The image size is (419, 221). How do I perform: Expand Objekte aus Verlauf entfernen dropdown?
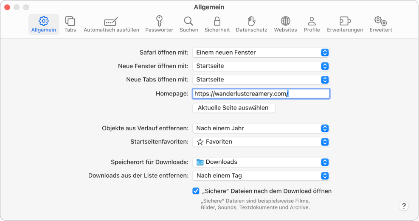click(261, 128)
